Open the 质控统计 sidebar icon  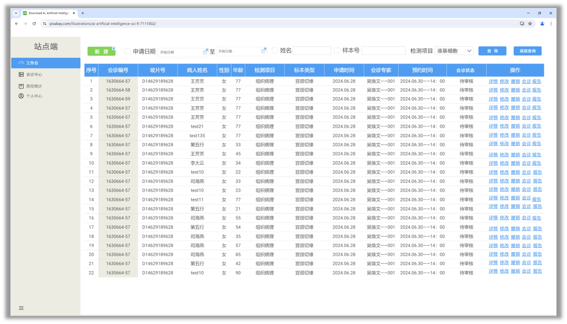click(21, 86)
